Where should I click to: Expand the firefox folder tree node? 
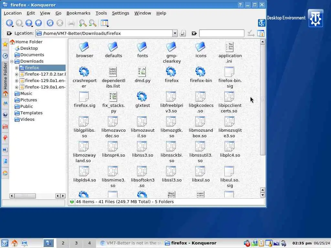point(16,68)
